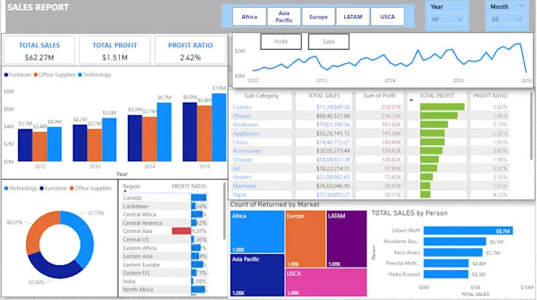Click Gilbert Wolff's sales bar
Screen dimensions: 537x300
[x=468, y=231]
